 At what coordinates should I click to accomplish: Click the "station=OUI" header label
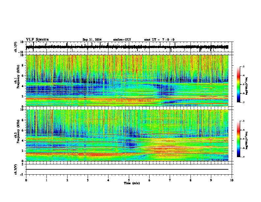122,40
